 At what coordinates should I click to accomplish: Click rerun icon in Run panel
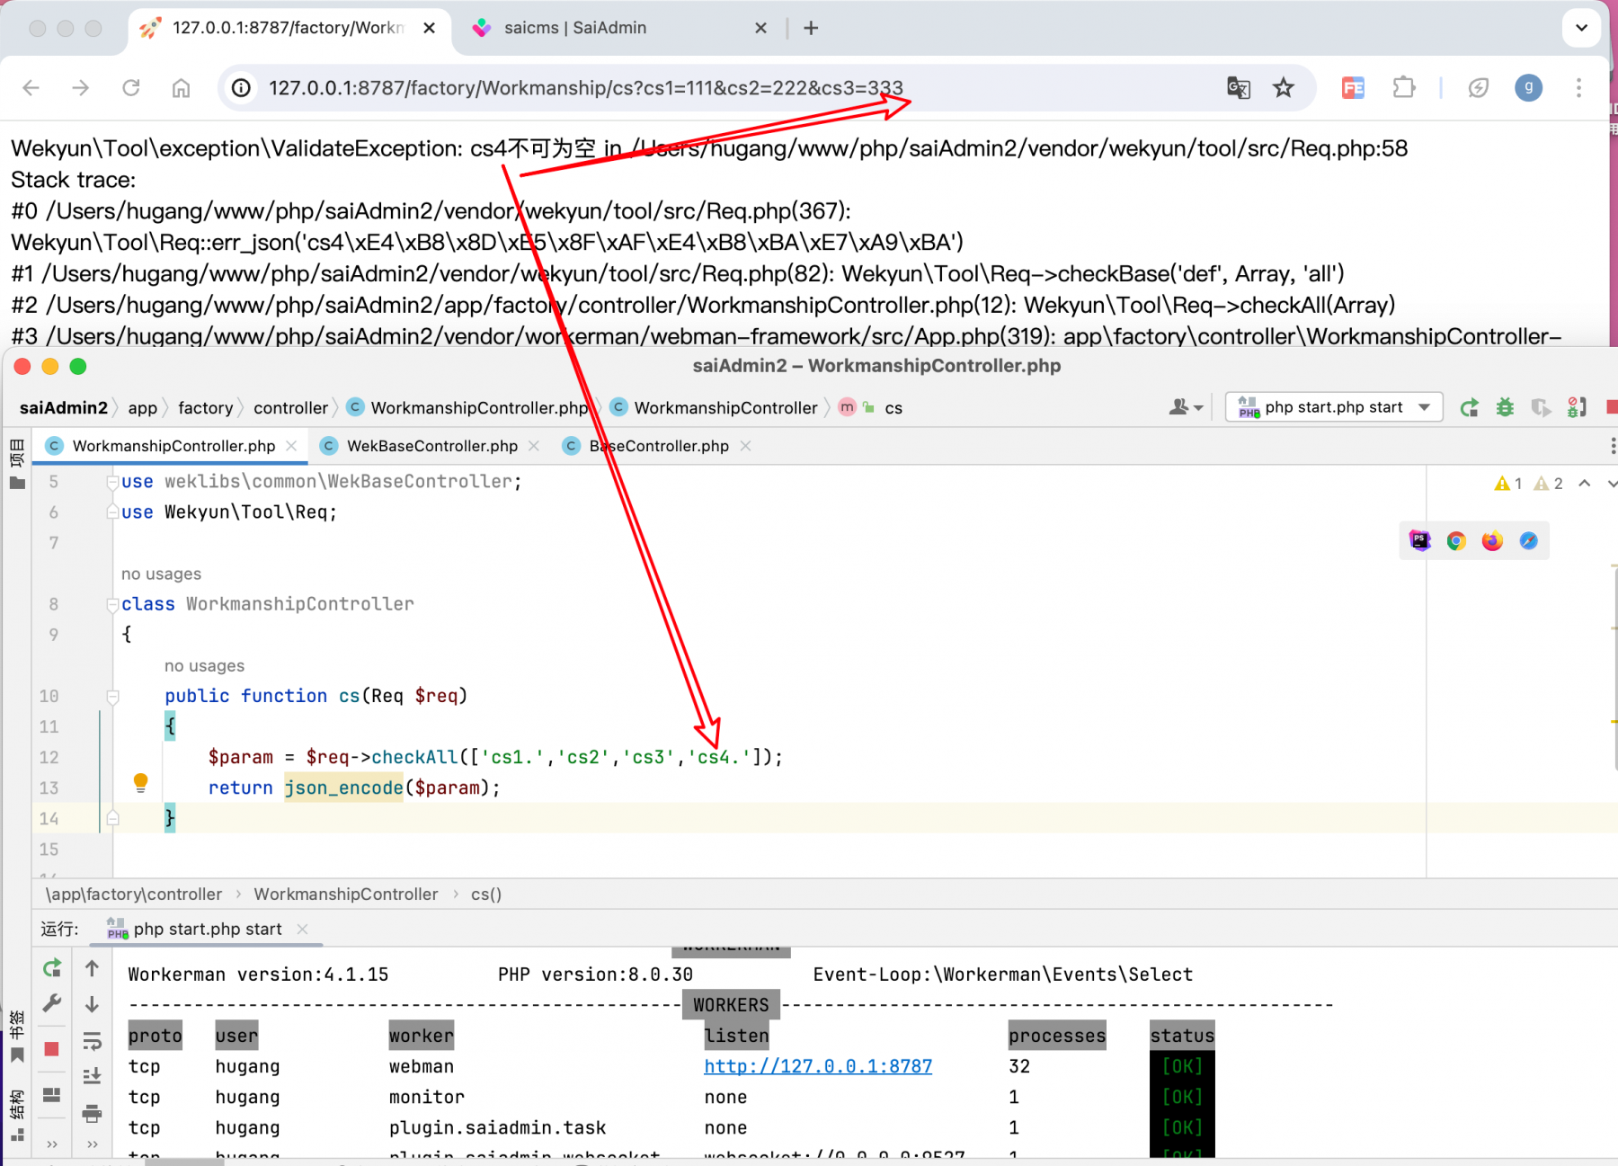tap(52, 968)
